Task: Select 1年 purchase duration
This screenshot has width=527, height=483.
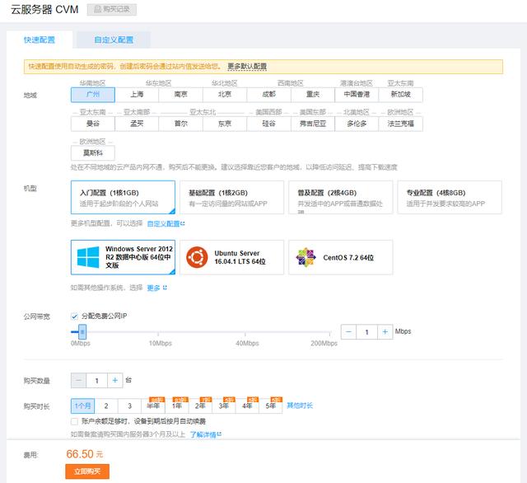Action: [x=177, y=406]
